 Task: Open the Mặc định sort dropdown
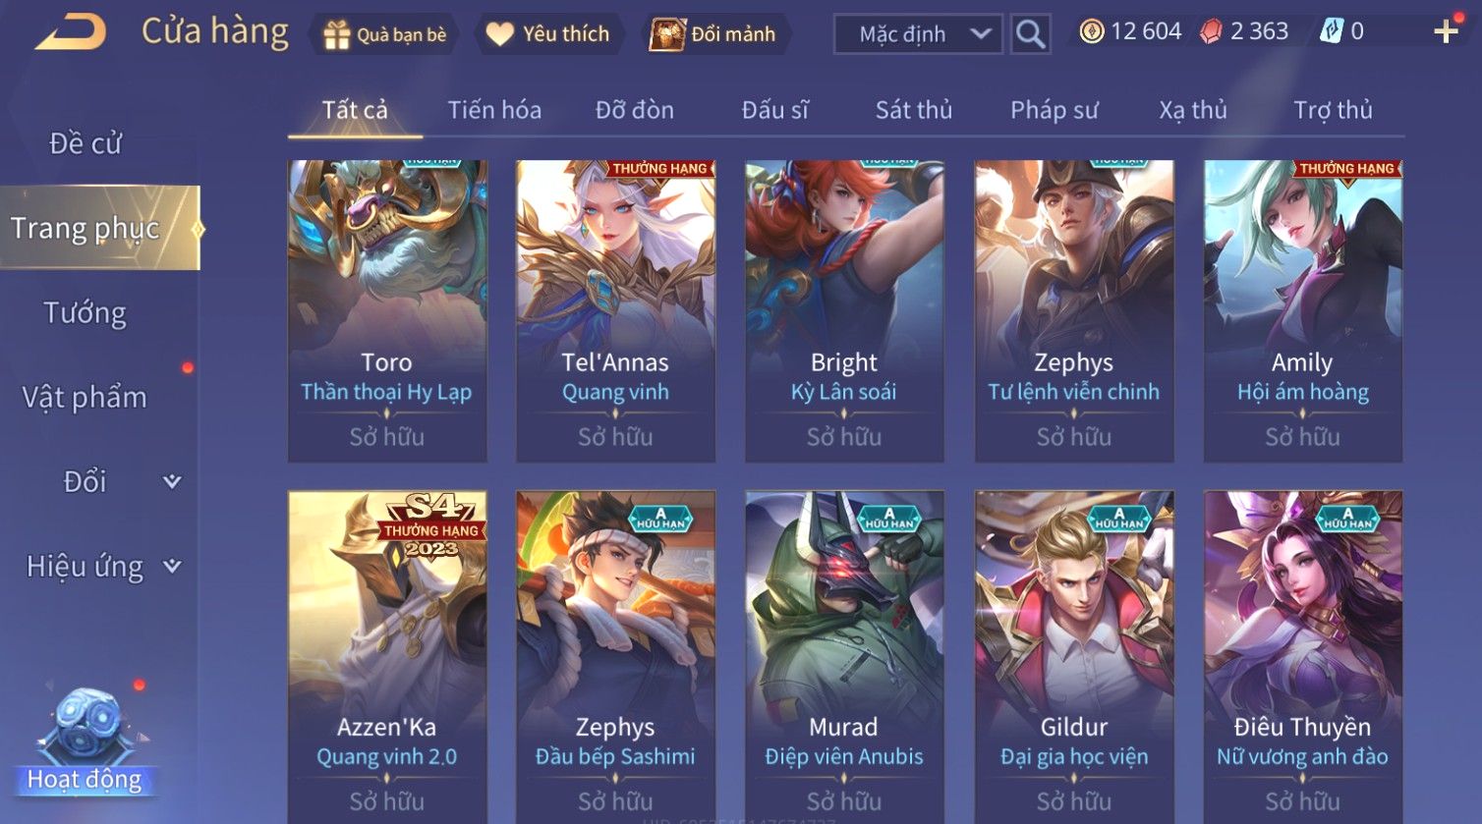pos(918,34)
